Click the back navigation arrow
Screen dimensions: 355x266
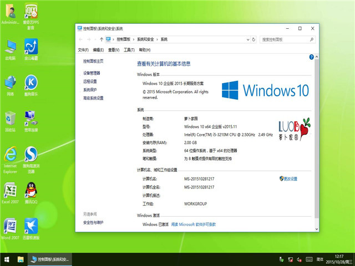[80, 39]
